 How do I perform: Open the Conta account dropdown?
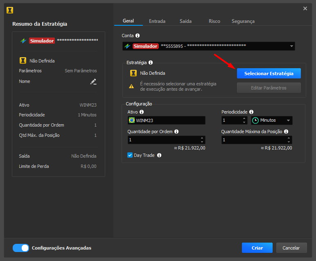(x=209, y=46)
